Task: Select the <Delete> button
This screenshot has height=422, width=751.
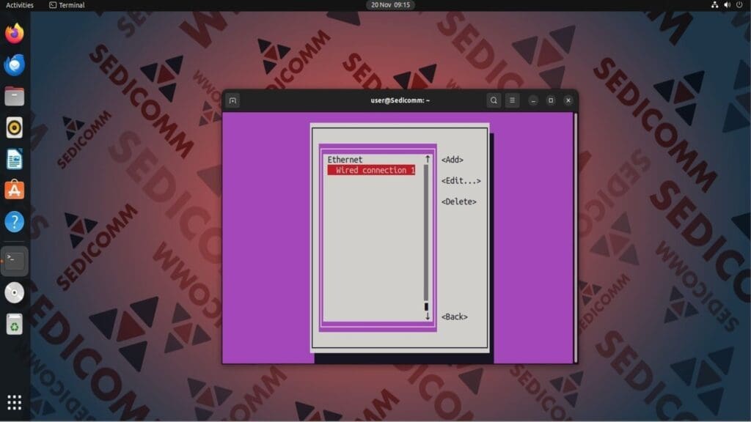Action: pos(459,202)
